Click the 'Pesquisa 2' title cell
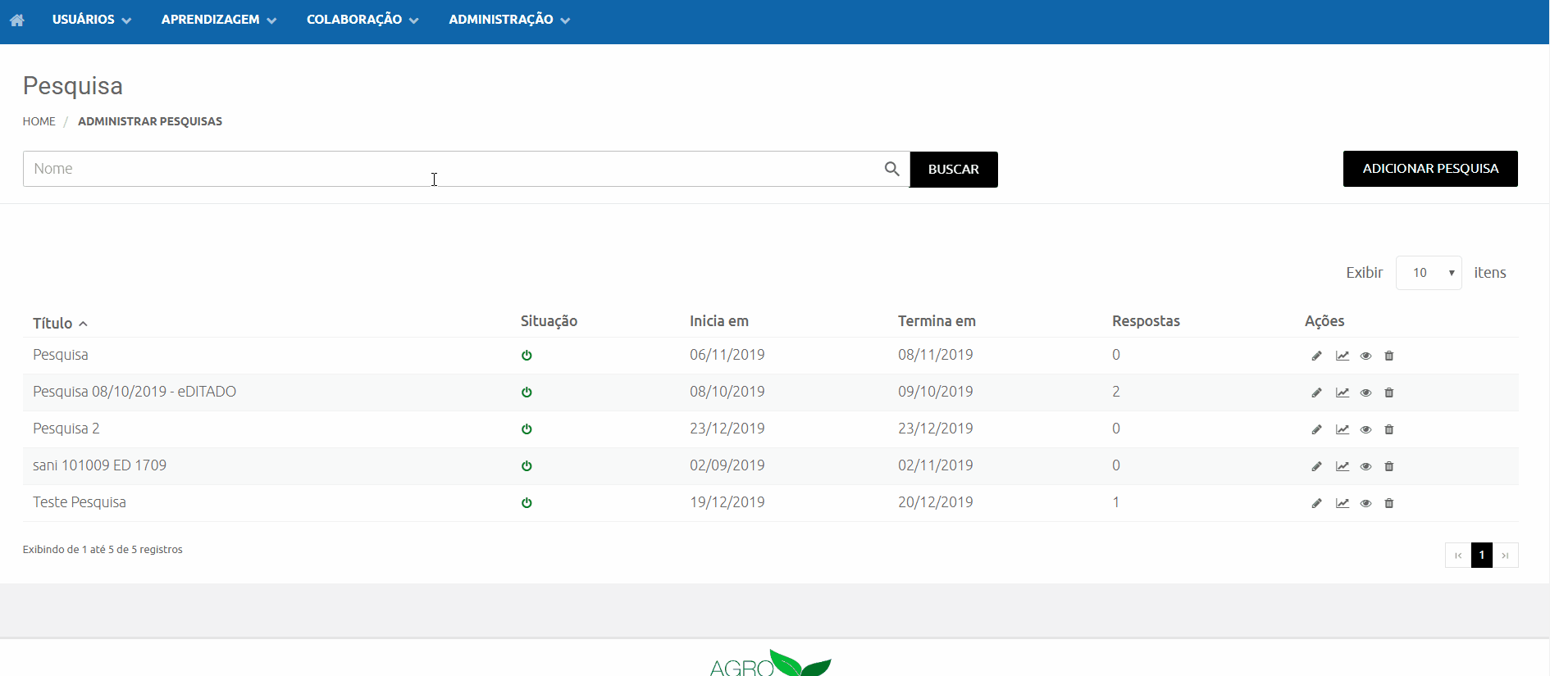 [x=66, y=429]
